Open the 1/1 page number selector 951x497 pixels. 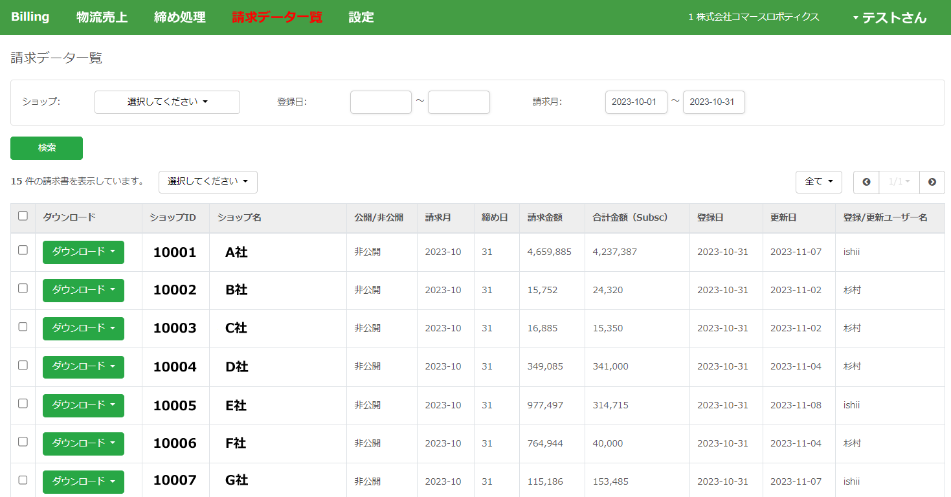(899, 182)
